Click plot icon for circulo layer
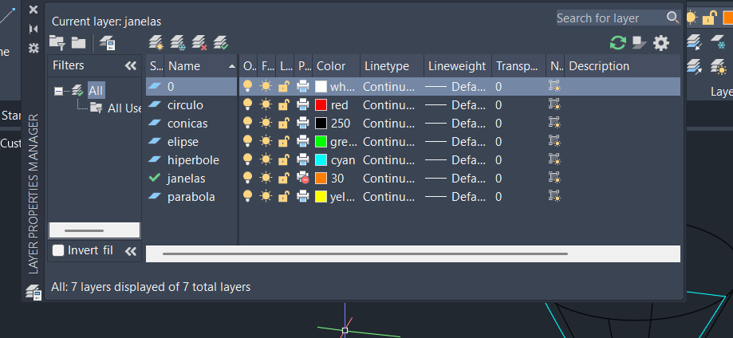The image size is (733, 338). pyautogui.click(x=303, y=104)
